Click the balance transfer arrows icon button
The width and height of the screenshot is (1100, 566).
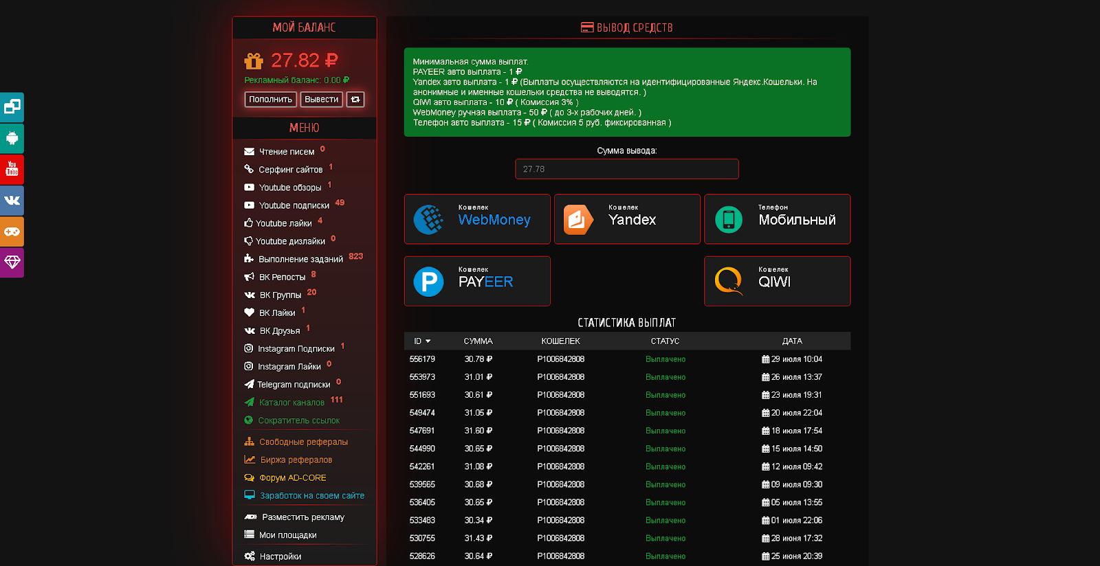coord(355,100)
